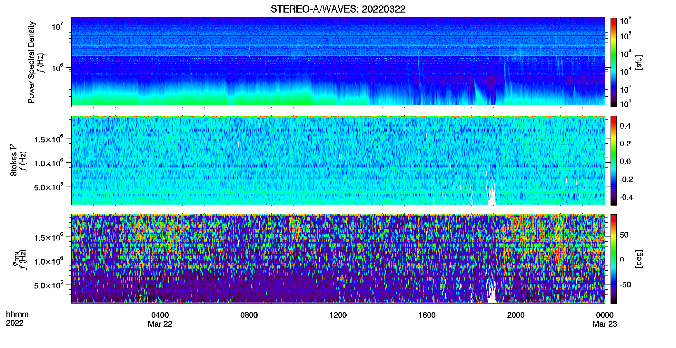
Task: Click the Stokes V spectrogram panel
Action: tap(338, 160)
